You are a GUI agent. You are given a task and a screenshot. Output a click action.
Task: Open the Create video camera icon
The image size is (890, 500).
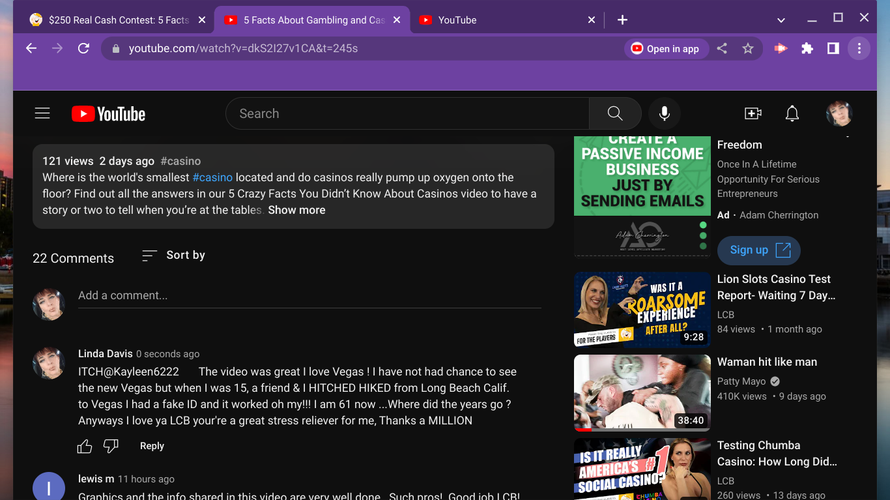click(753, 113)
